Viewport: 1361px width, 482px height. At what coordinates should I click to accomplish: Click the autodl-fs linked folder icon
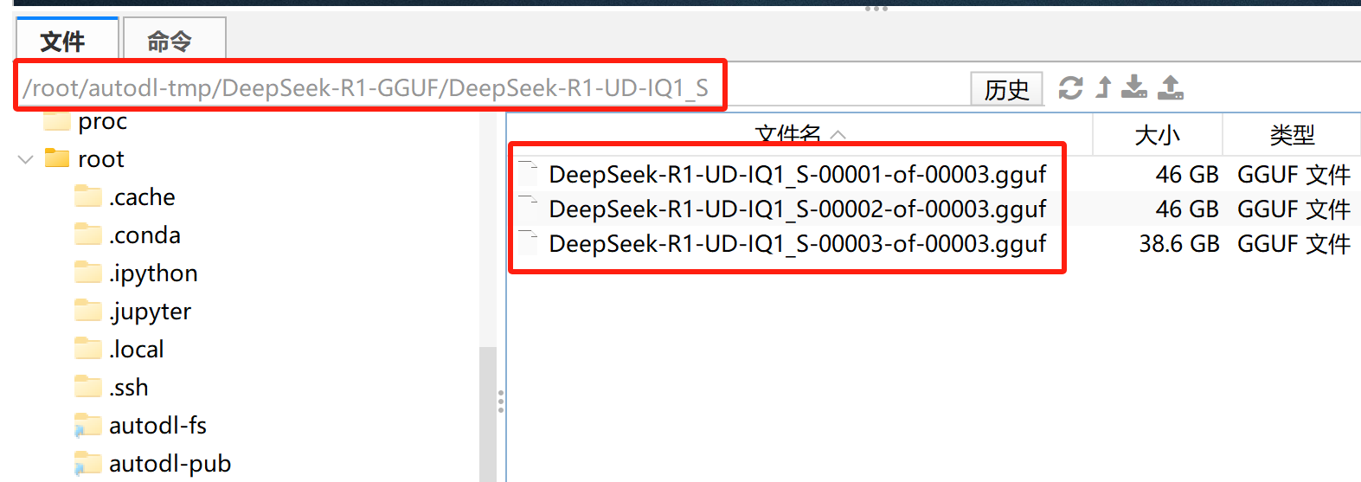point(87,425)
